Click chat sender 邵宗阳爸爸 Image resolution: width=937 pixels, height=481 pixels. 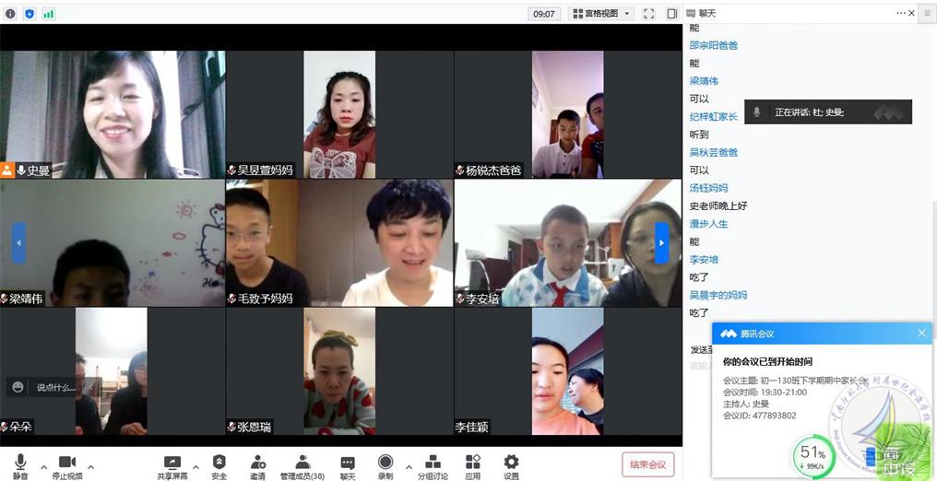(714, 45)
